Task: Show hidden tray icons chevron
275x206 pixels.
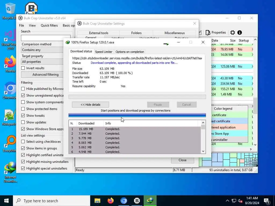Action: click(227, 201)
